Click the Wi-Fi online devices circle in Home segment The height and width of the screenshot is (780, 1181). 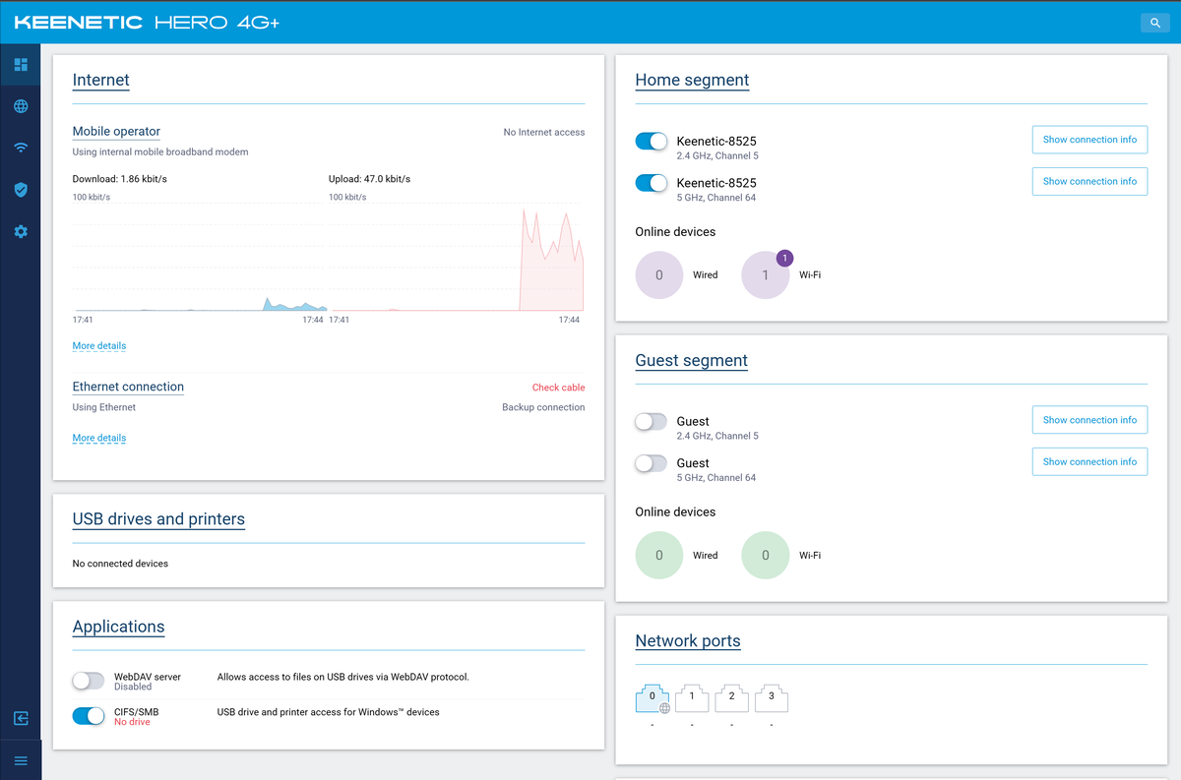point(766,275)
